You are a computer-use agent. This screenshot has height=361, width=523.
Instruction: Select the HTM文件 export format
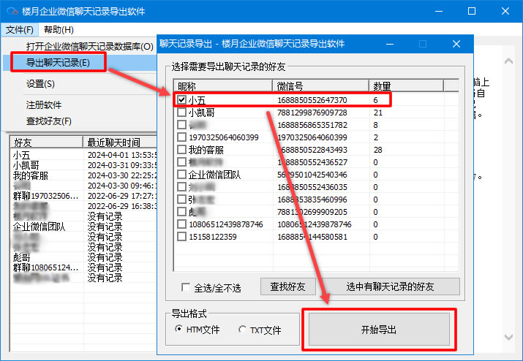179,330
